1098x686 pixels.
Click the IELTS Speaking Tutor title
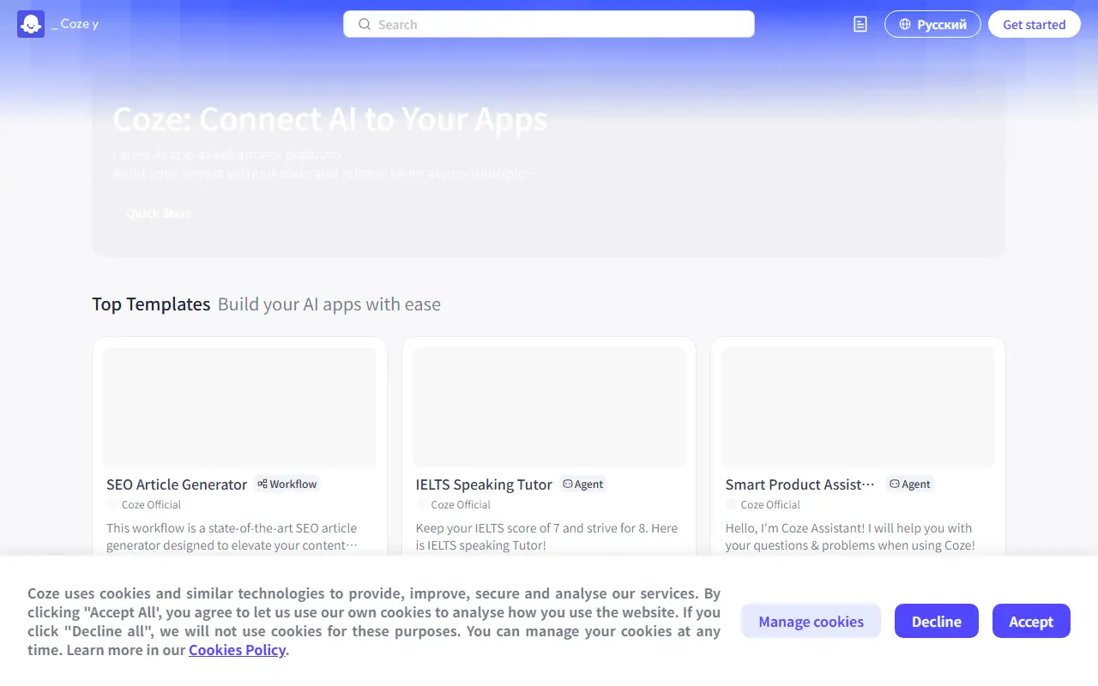[x=484, y=484]
